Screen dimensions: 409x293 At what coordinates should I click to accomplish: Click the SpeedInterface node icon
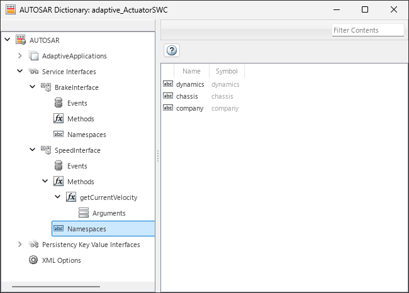click(46, 150)
